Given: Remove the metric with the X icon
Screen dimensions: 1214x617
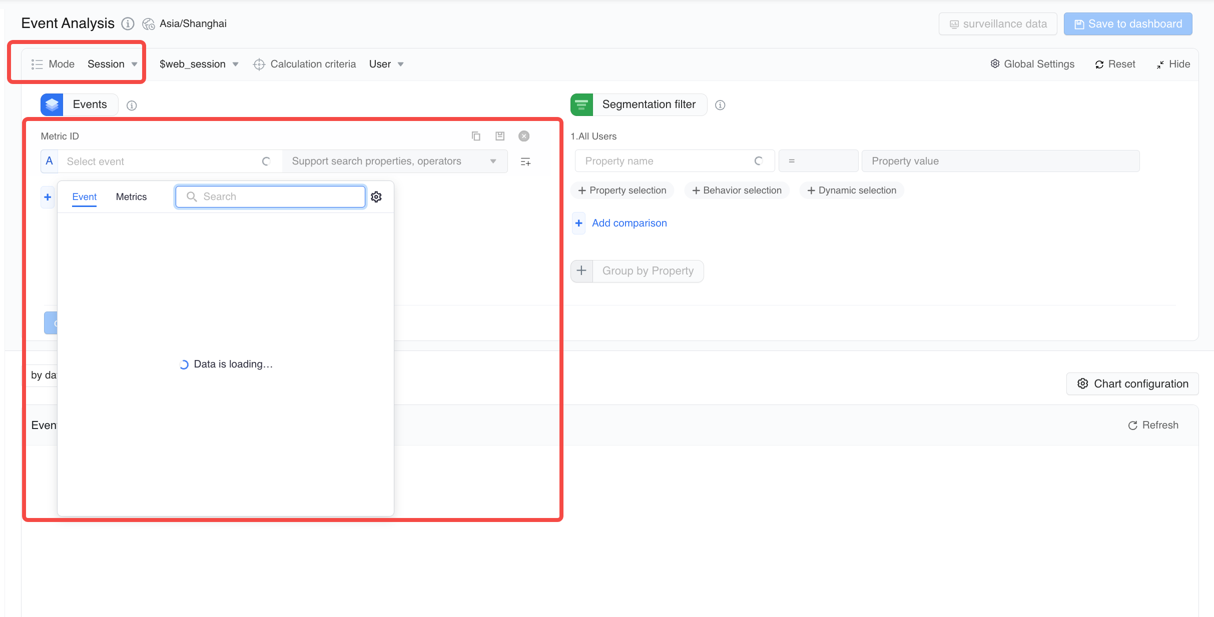Looking at the screenshot, I should (x=524, y=136).
